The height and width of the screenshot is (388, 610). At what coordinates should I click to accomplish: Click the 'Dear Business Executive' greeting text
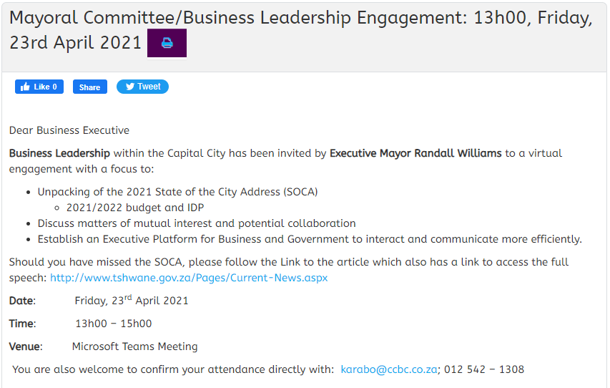(69, 130)
